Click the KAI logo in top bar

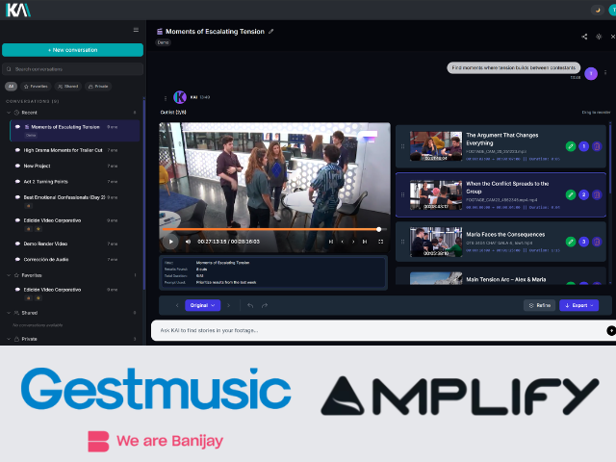(18, 10)
